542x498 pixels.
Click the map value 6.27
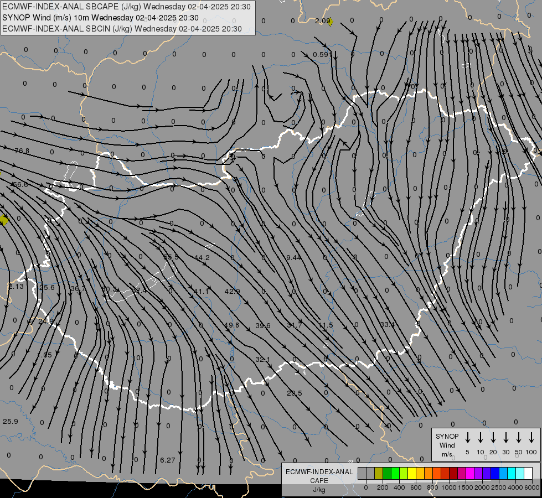(168, 460)
